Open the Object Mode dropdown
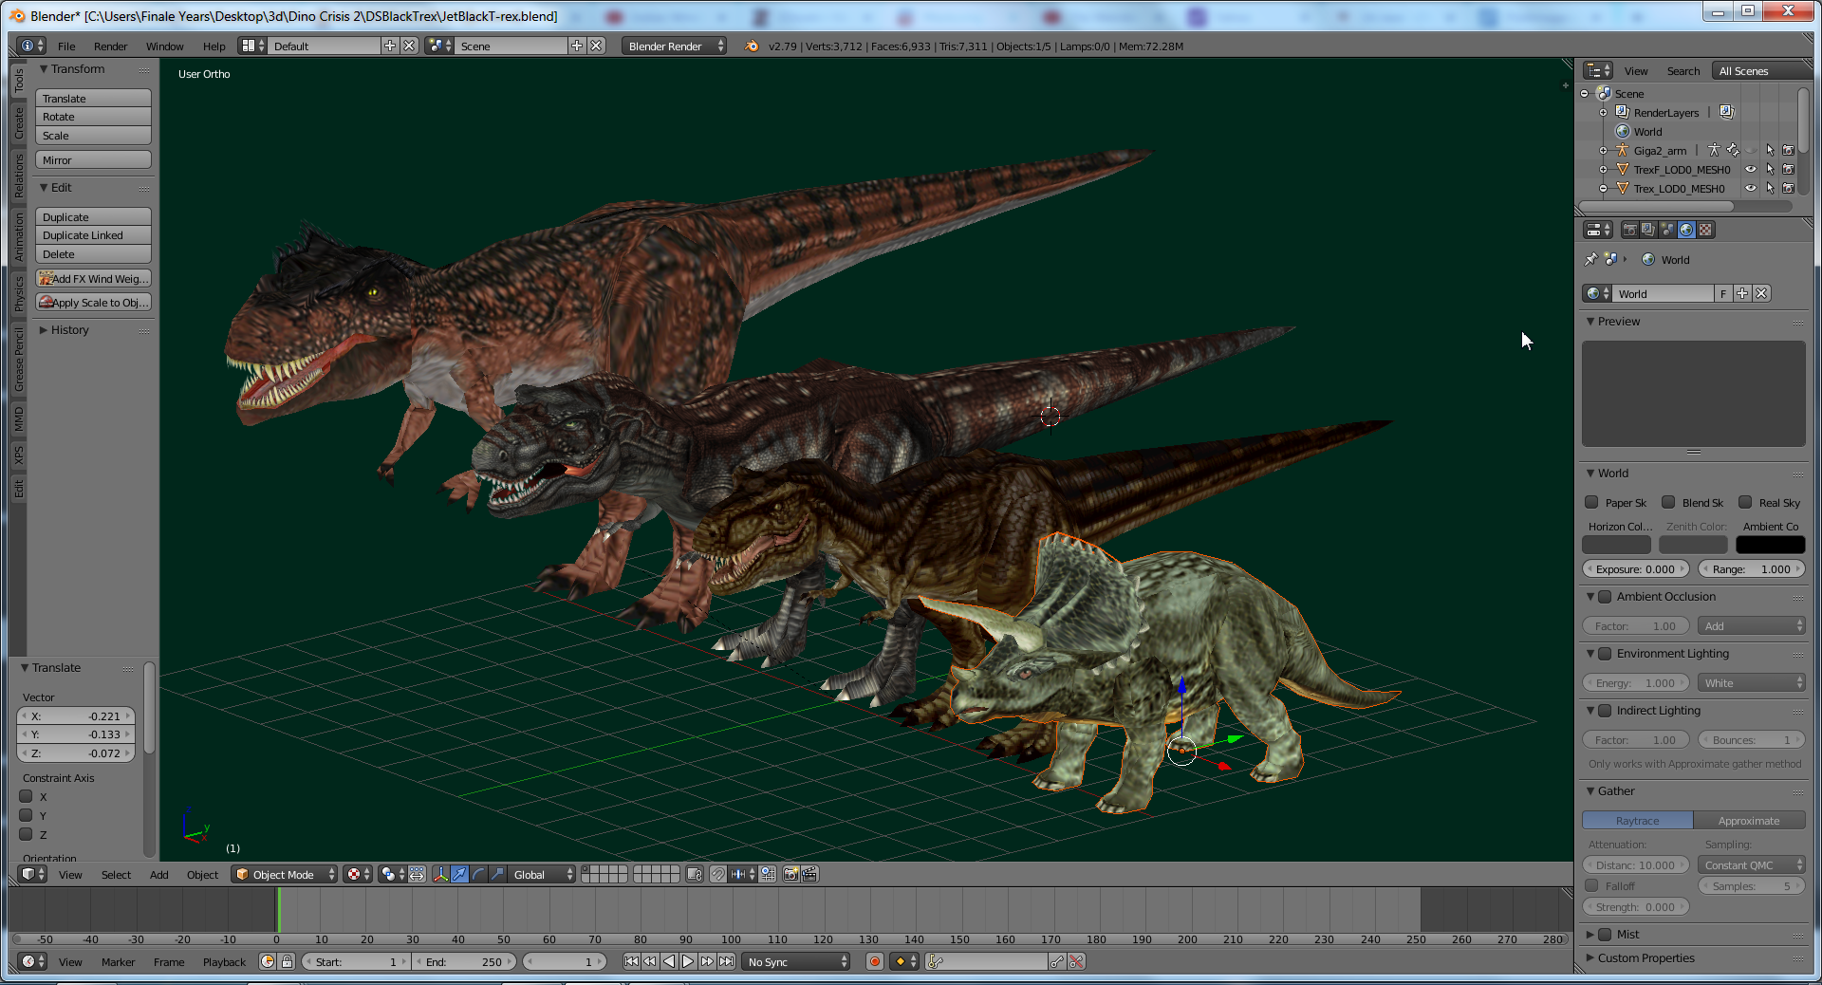 coord(285,874)
